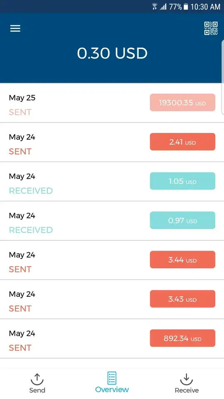Image resolution: width=224 pixels, height=399 pixels.
Task: Switch to the Send tab label
Action: pyautogui.click(x=37, y=390)
